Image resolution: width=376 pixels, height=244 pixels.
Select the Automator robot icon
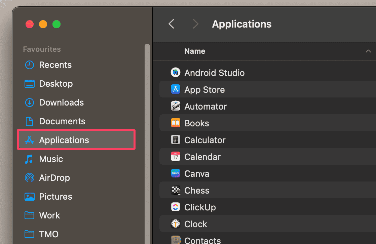tap(176, 106)
